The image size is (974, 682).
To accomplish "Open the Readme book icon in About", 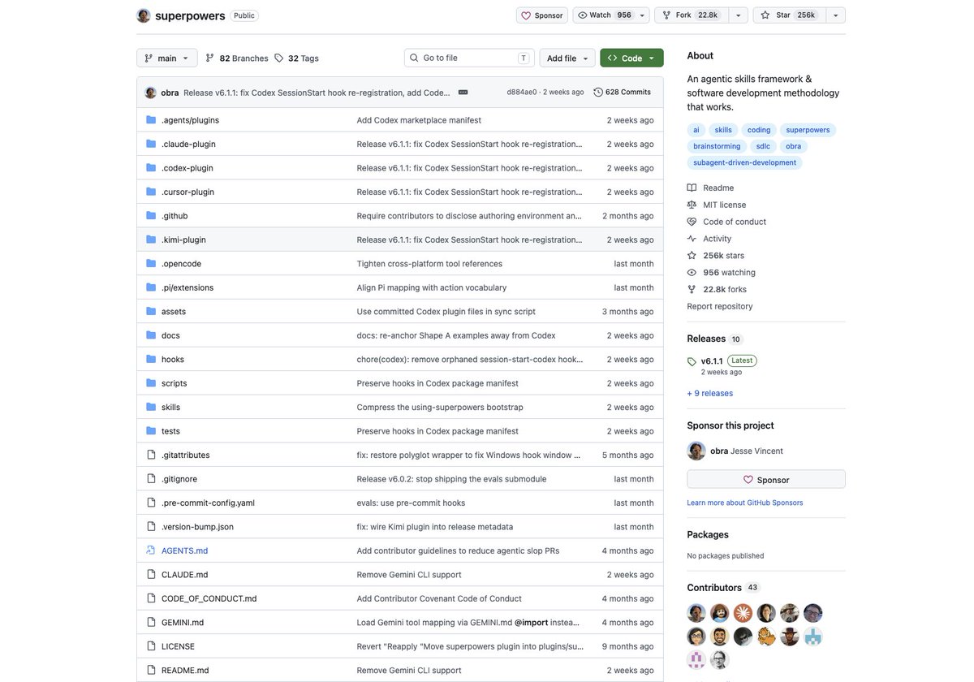I will 692,188.
